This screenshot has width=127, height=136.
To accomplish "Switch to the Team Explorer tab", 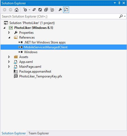I will 39,133.
